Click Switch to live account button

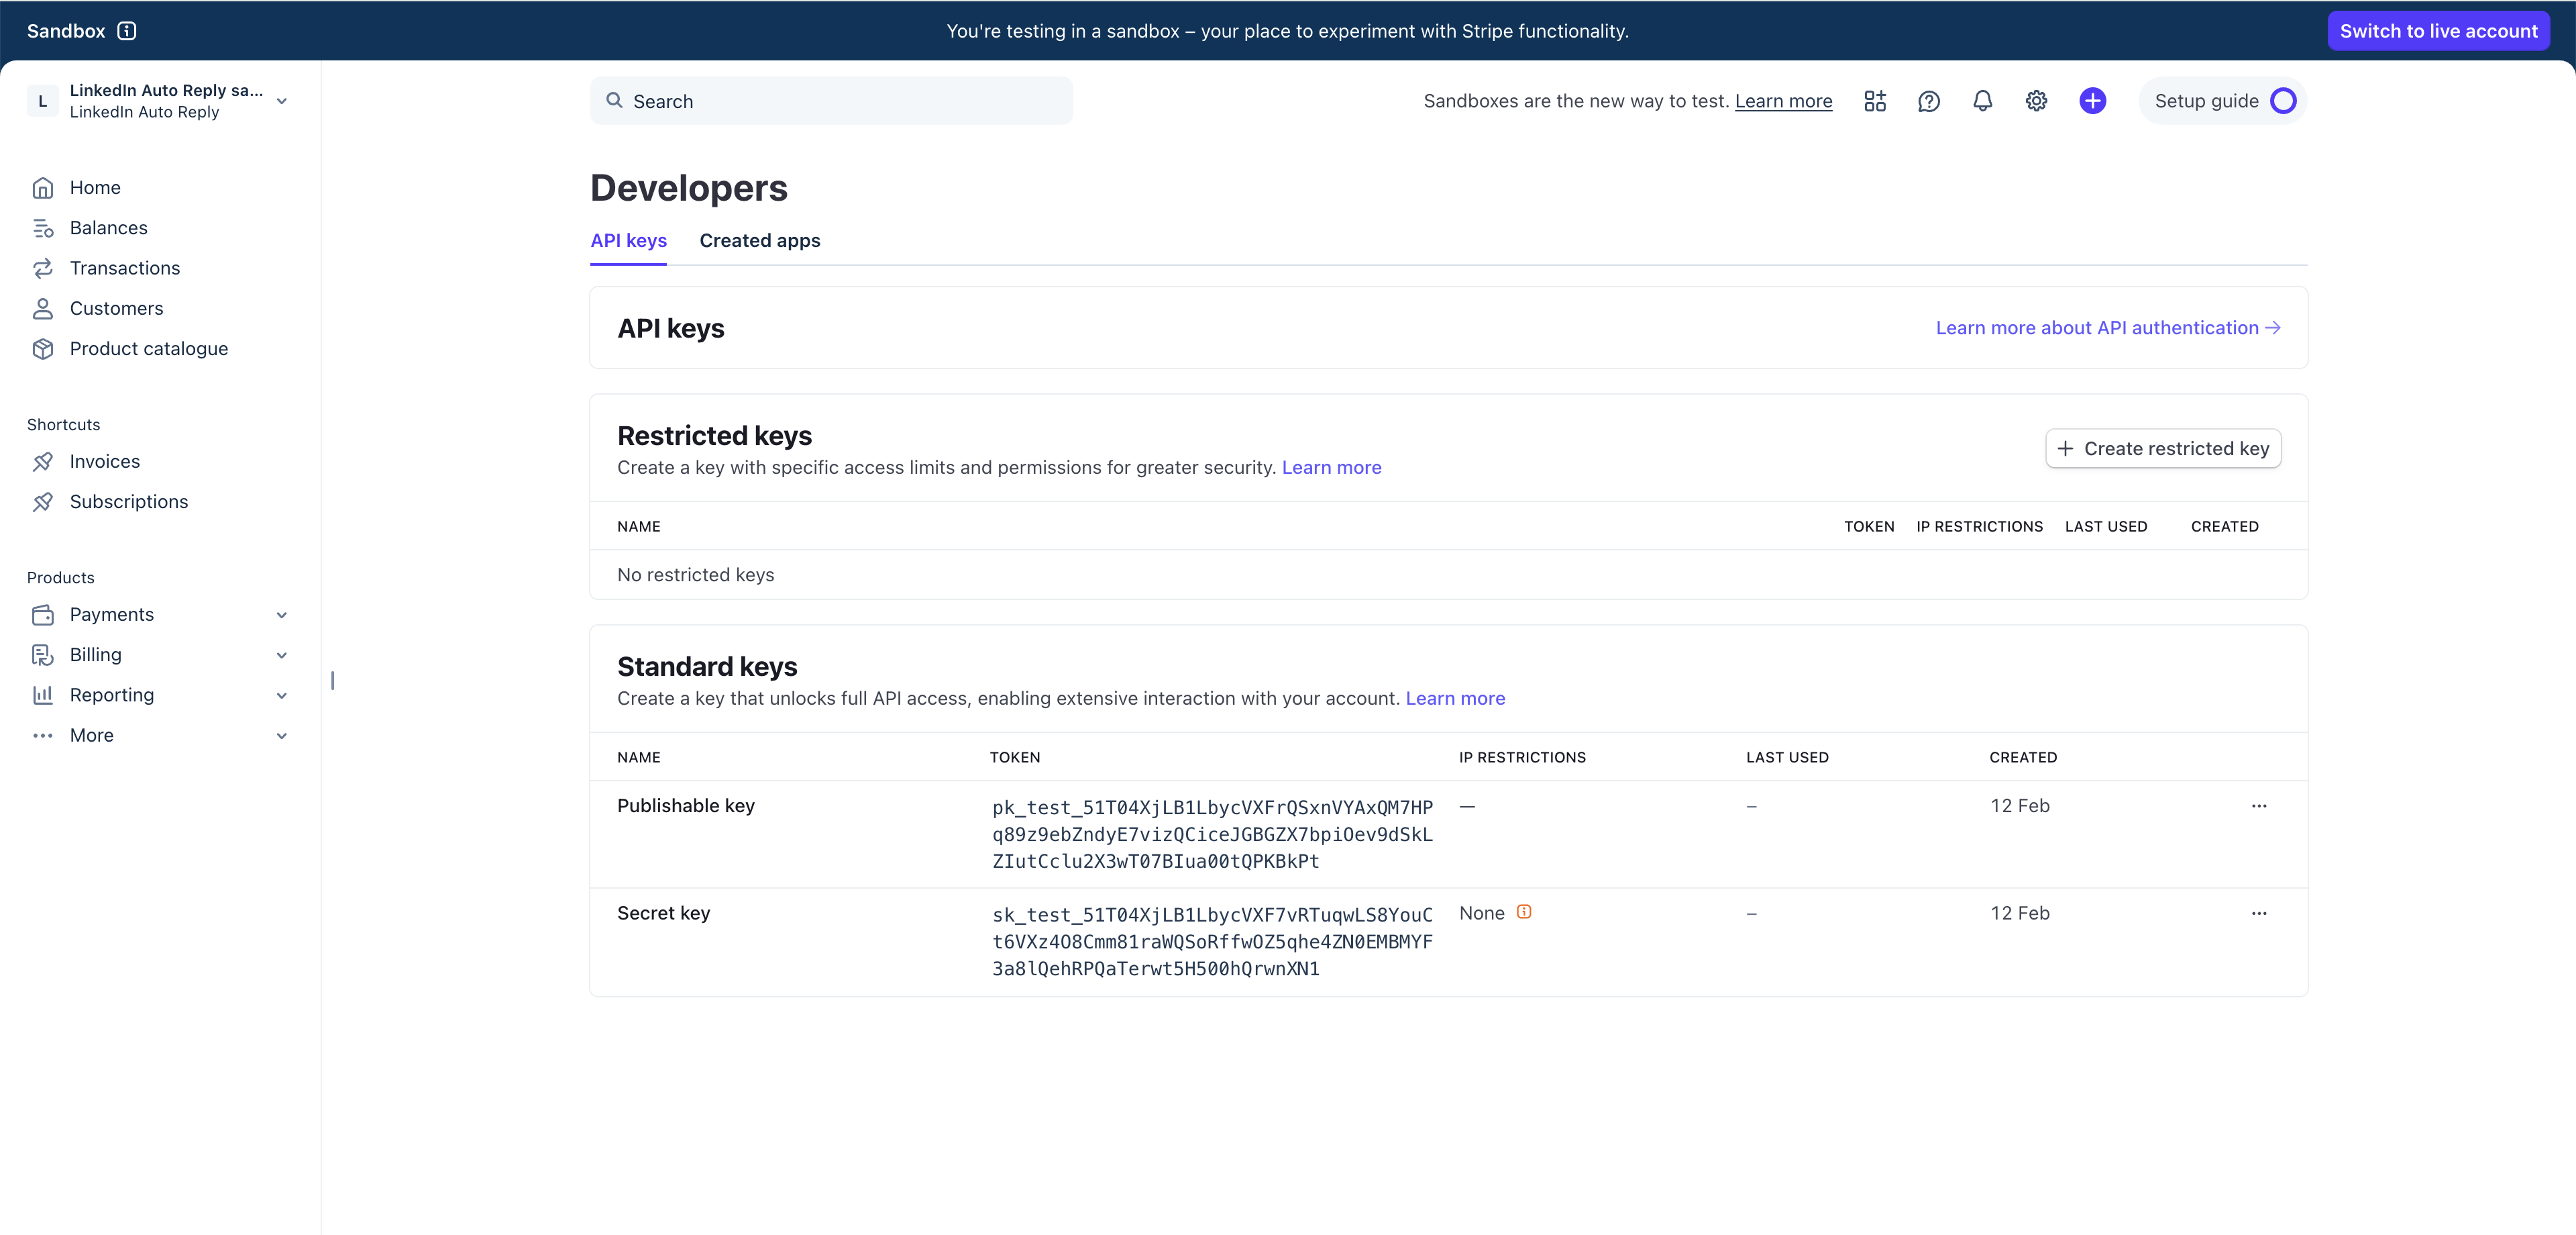[x=2437, y=31]
